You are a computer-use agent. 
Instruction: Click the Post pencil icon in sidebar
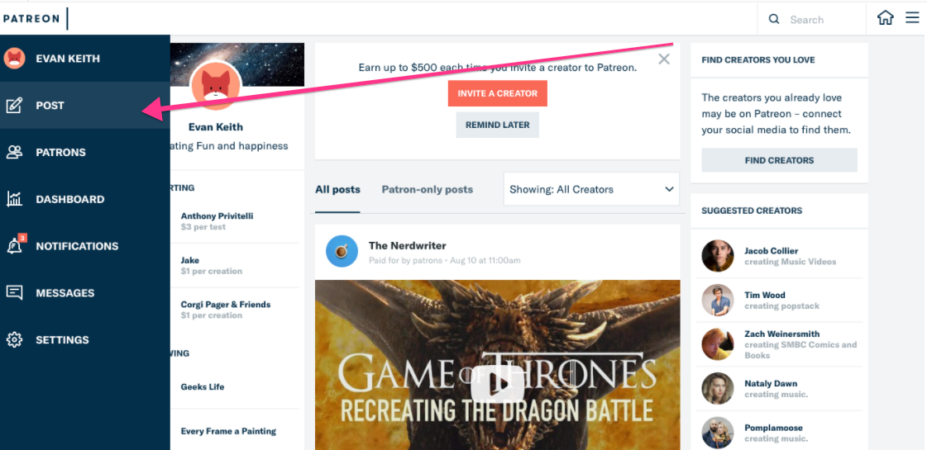click(x=14, y=106)
